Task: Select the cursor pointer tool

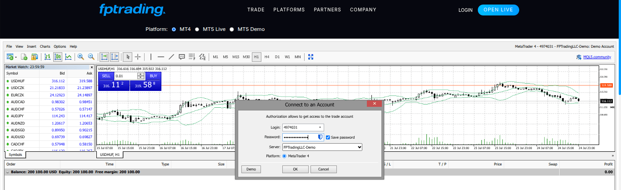Action: (x=128, y=57)
